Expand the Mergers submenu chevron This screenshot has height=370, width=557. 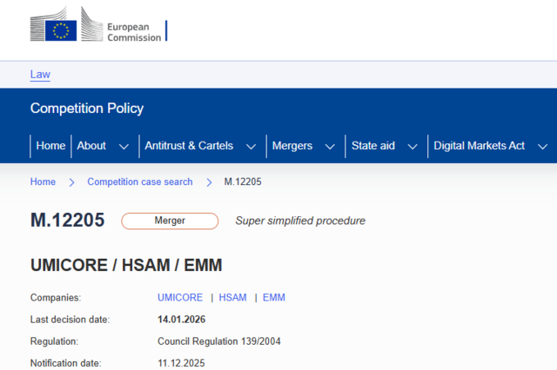click(330, 147)
